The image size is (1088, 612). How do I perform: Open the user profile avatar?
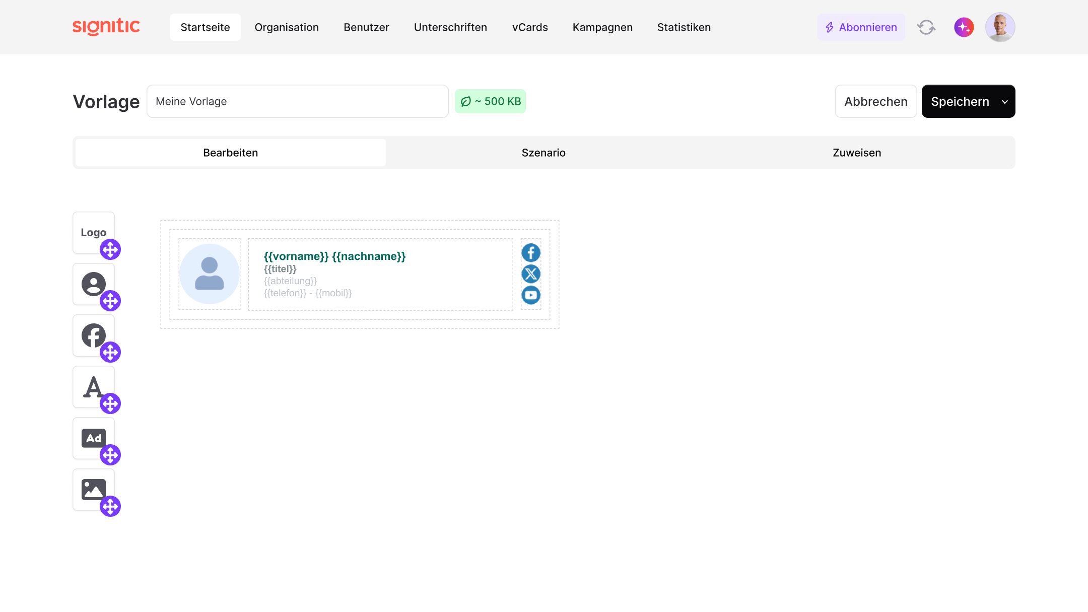coord(1000,27)
